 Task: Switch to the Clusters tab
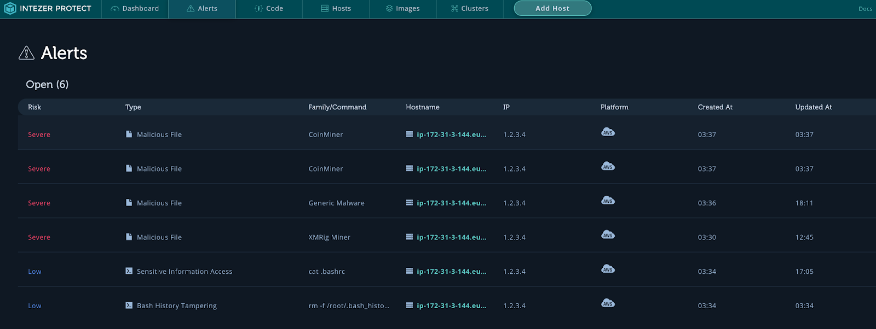point(470,9)
